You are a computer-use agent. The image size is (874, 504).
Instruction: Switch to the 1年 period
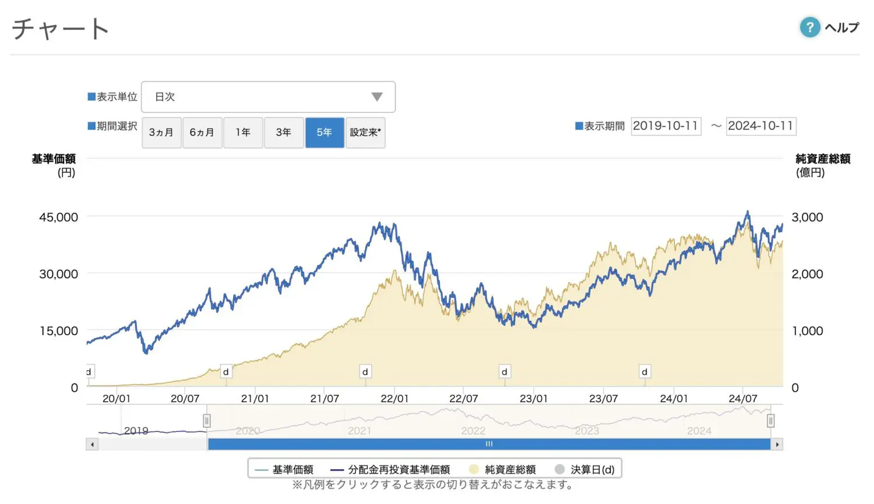coord(243,133)
